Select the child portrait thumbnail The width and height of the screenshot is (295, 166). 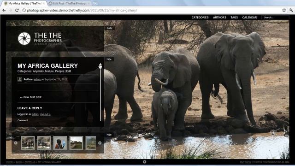click(60, 143)
